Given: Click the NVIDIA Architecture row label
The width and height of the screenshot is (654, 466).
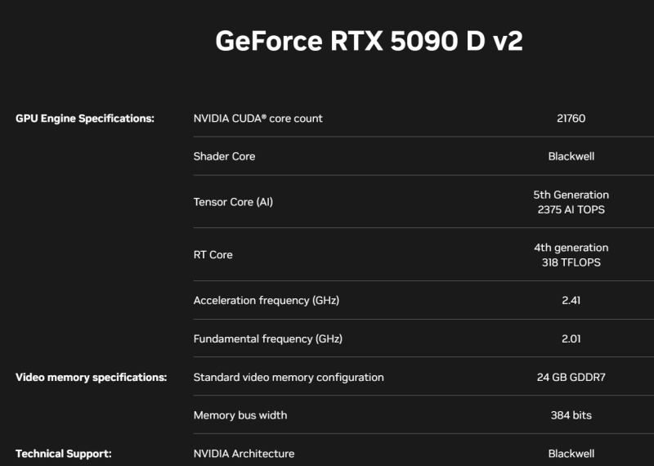Looking at the screenshot, I should [244, 453].
